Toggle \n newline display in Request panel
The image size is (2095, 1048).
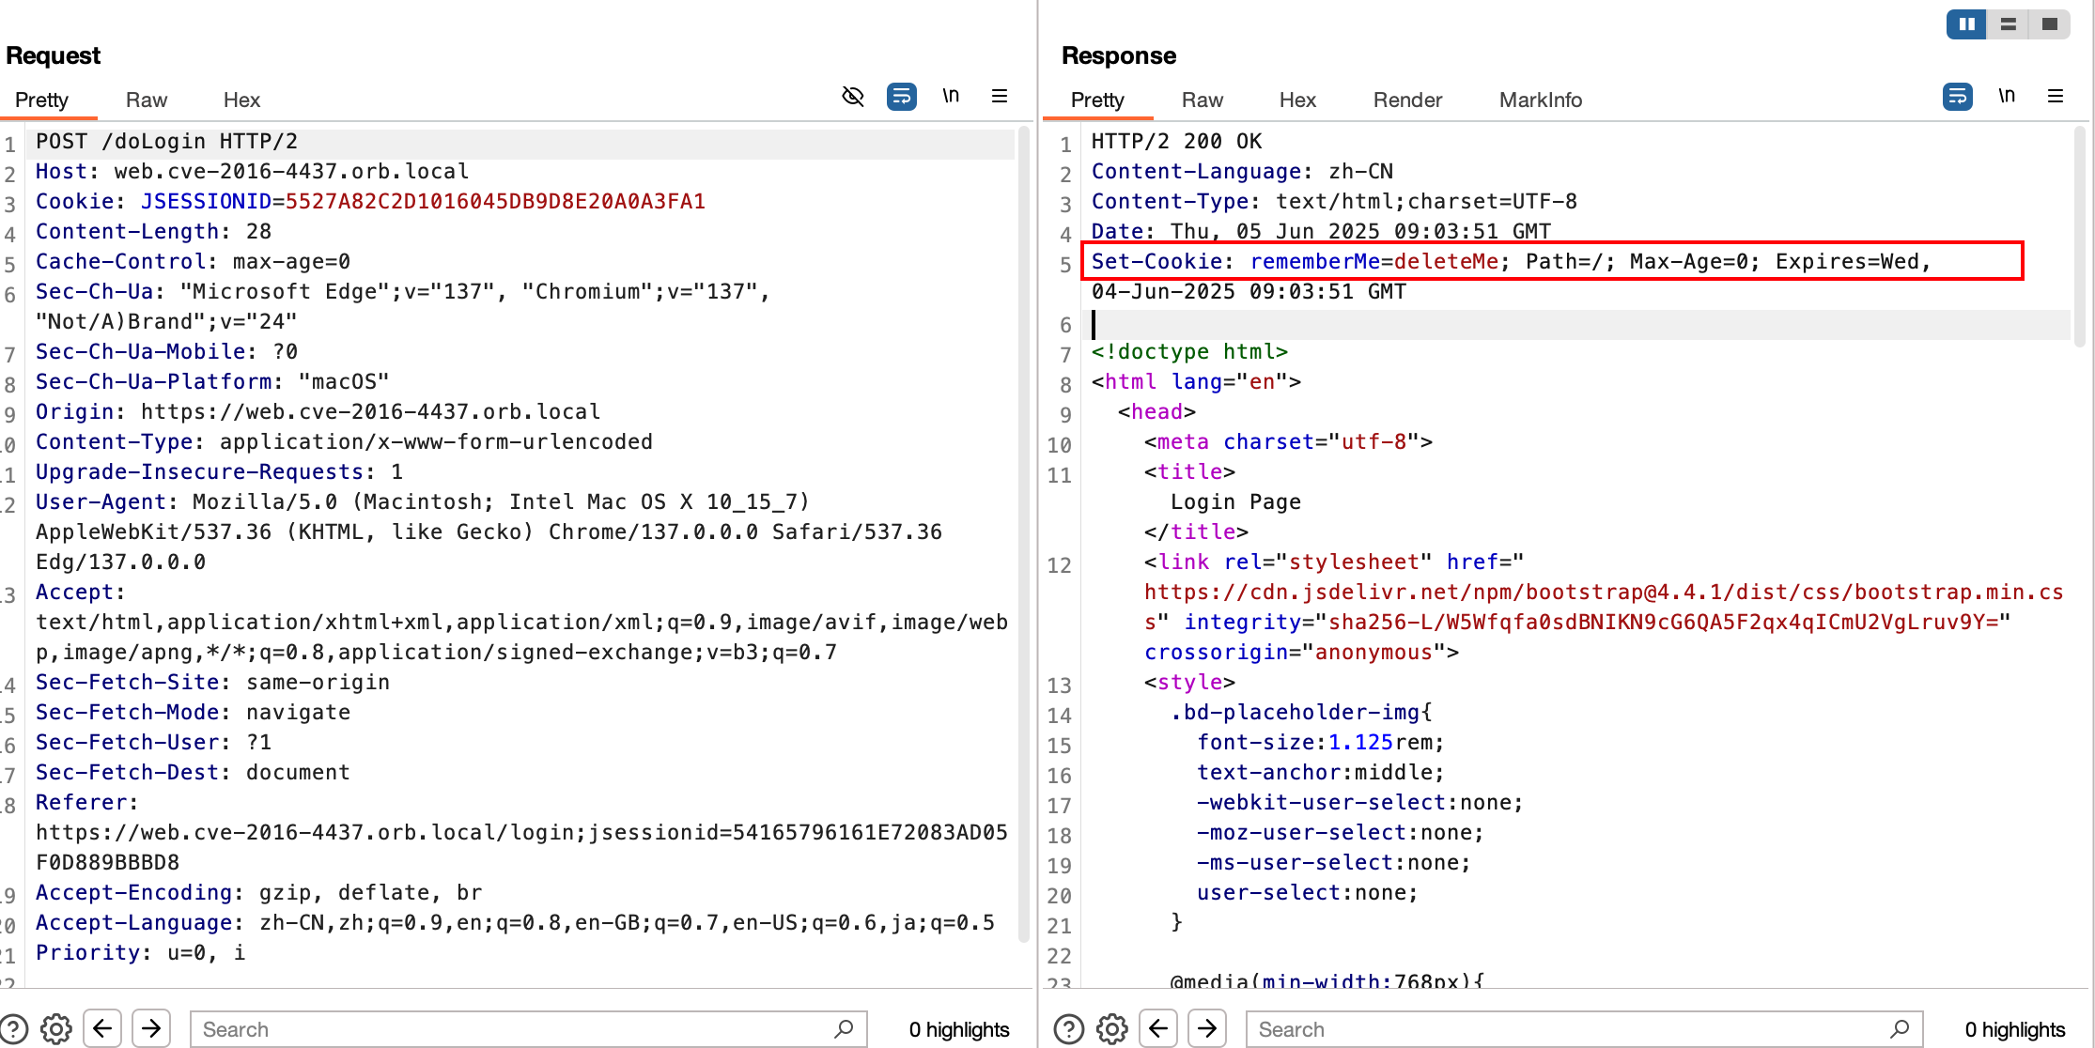click(951, 96)
